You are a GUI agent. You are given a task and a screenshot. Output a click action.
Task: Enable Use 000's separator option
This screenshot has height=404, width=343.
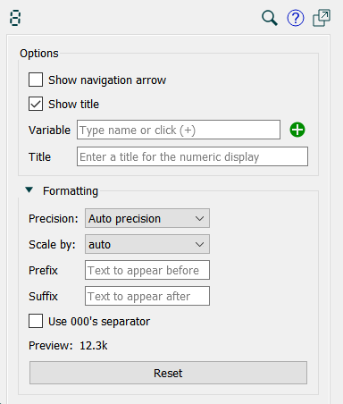click(36, 321)
